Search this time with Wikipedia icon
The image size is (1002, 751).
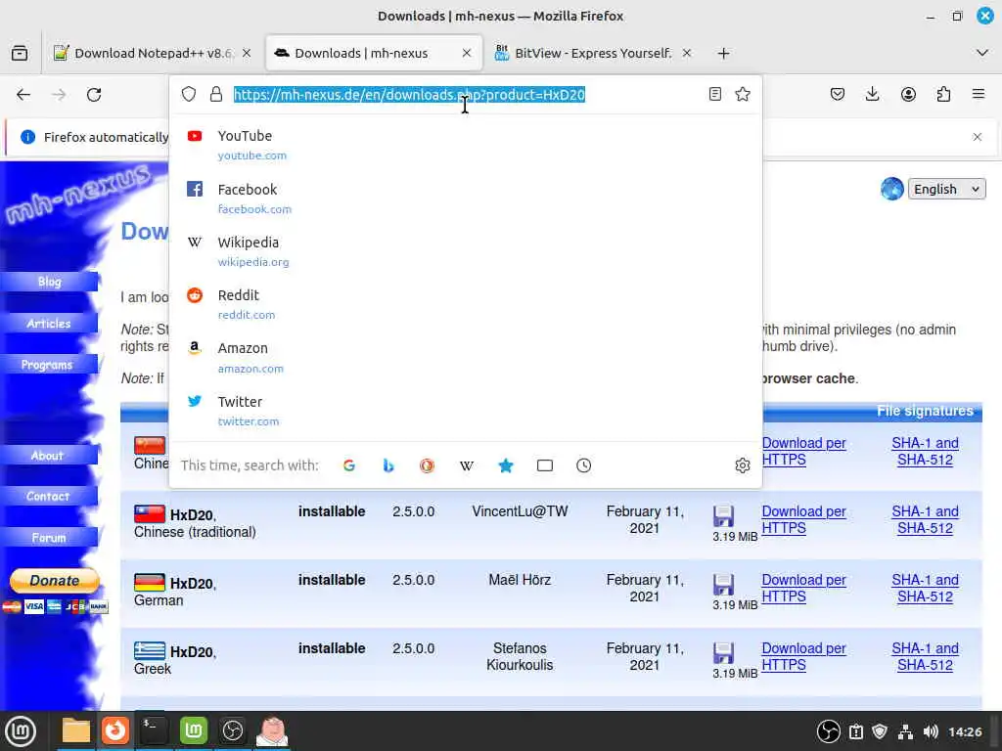[467, 465]
